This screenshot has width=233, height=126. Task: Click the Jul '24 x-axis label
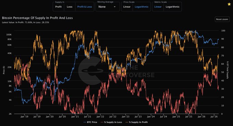pyautogui.click(x=163, y=117)
